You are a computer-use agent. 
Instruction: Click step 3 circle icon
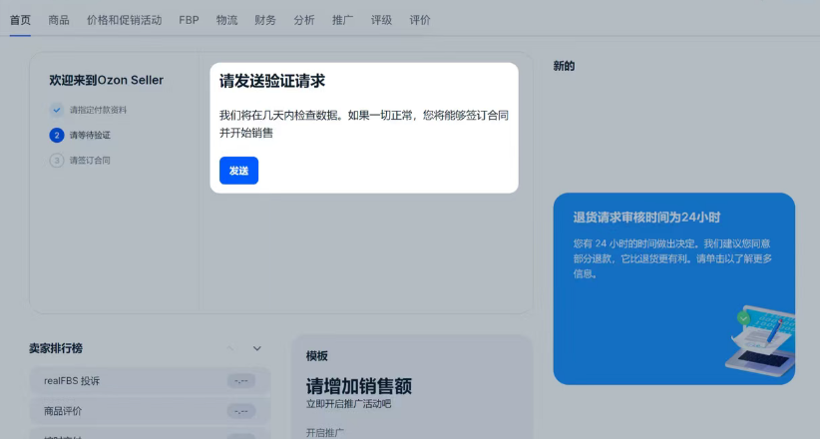click(57, 160)
